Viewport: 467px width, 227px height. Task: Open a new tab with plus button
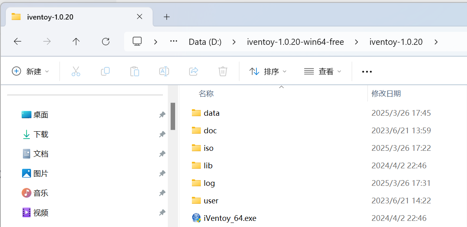pyautogui.click(x=167, y=17)
